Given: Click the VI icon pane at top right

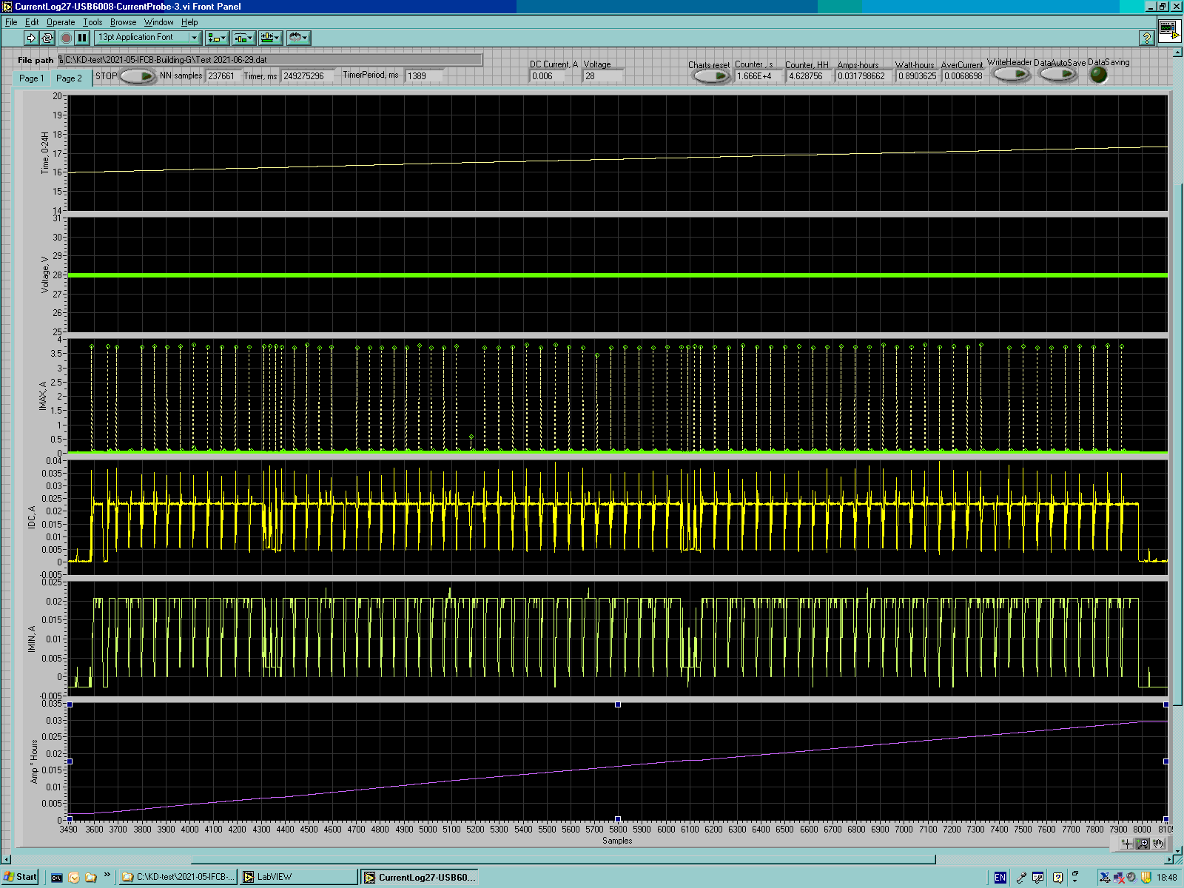Looking at the screenshot, I should pyautogui.click(x=1169, y=31).
